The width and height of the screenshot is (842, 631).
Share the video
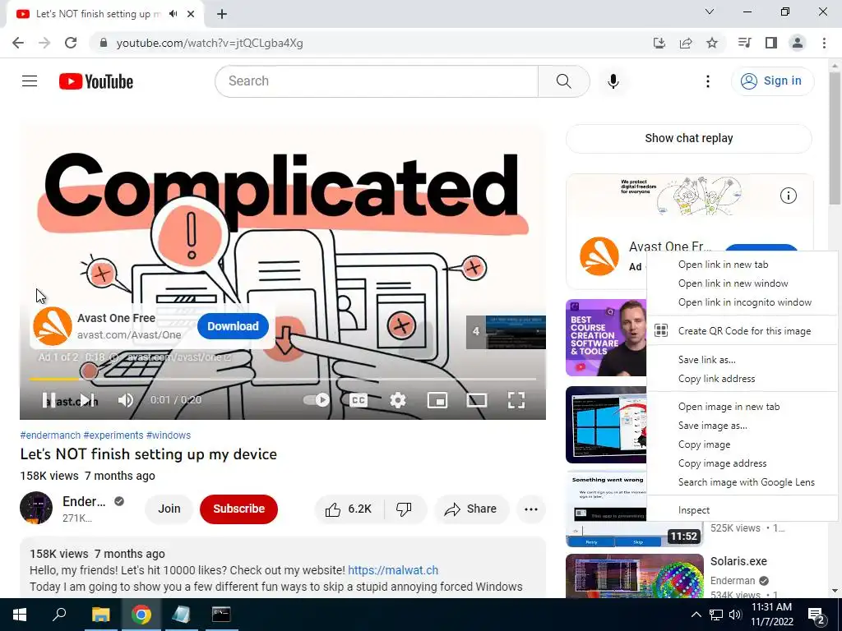tap(471, 509)
